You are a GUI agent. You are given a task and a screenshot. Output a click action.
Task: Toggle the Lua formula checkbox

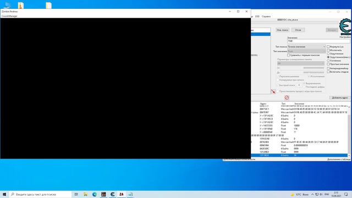(x=328, y=47)
